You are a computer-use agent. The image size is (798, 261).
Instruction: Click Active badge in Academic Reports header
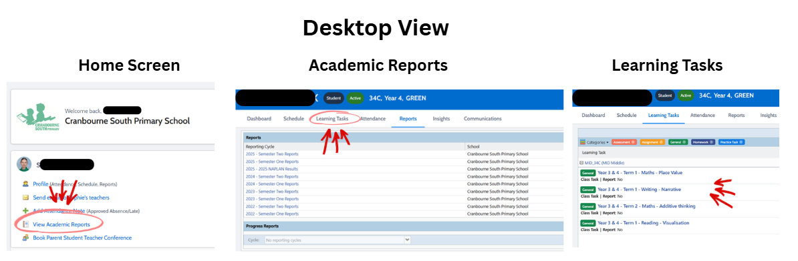pyautogui.click(x=356, y=98)
